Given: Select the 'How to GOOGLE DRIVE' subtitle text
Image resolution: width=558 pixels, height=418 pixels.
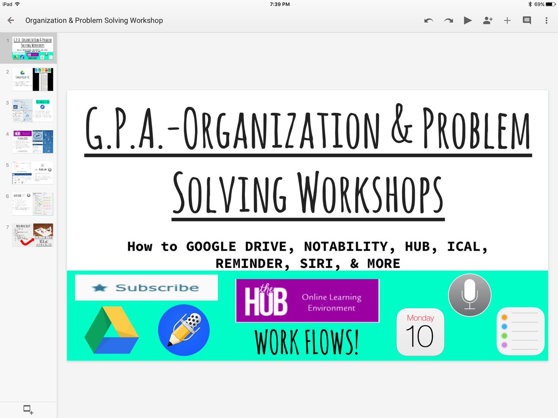Looking at the screenshot, I should pyautogui.click(x=307, y=254).
